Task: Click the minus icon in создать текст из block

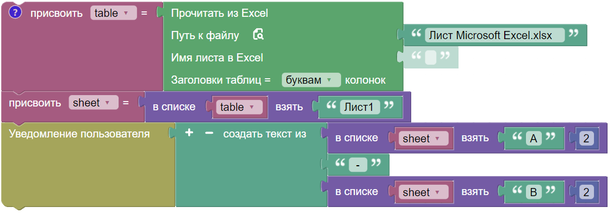Action: pyautogui.click(x=209, y=133)
